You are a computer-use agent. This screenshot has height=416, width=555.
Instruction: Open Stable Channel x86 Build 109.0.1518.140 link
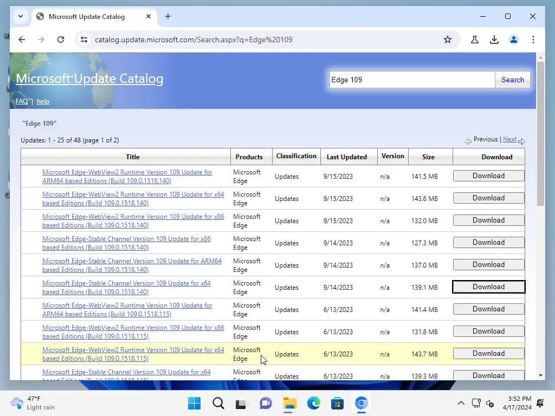coord(126,243)
